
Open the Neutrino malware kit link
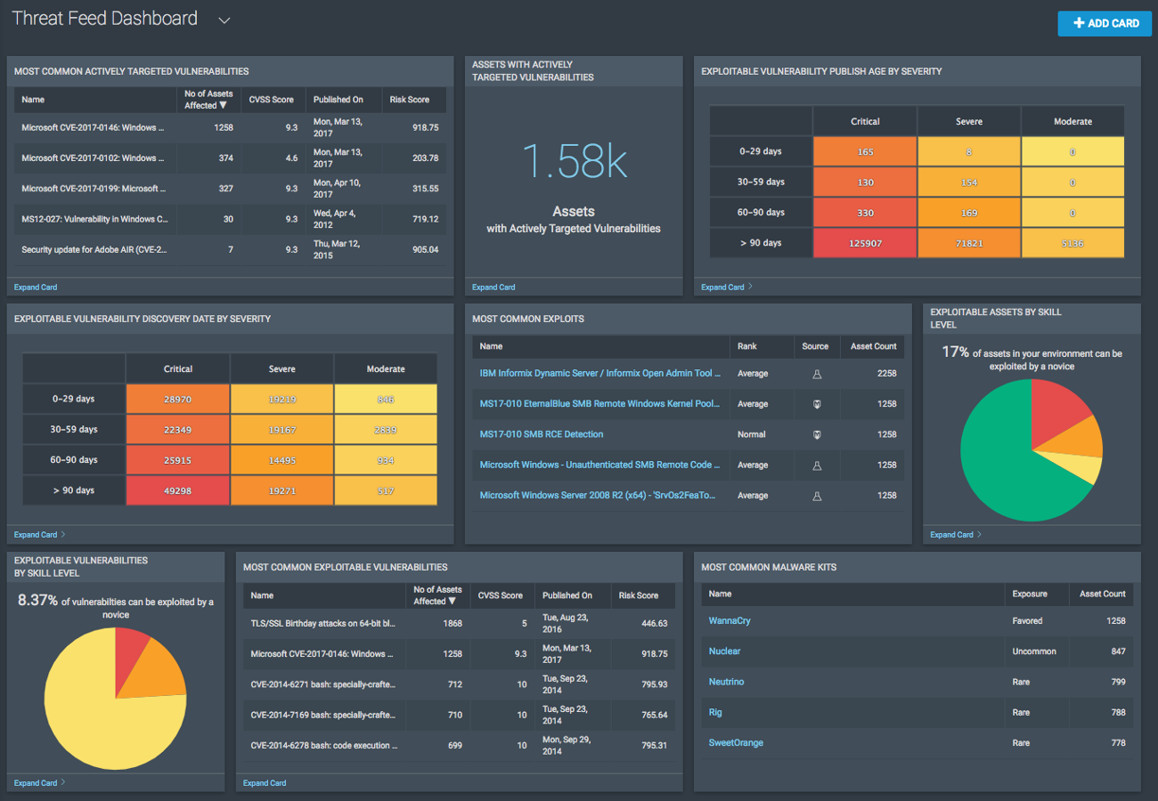726,682
